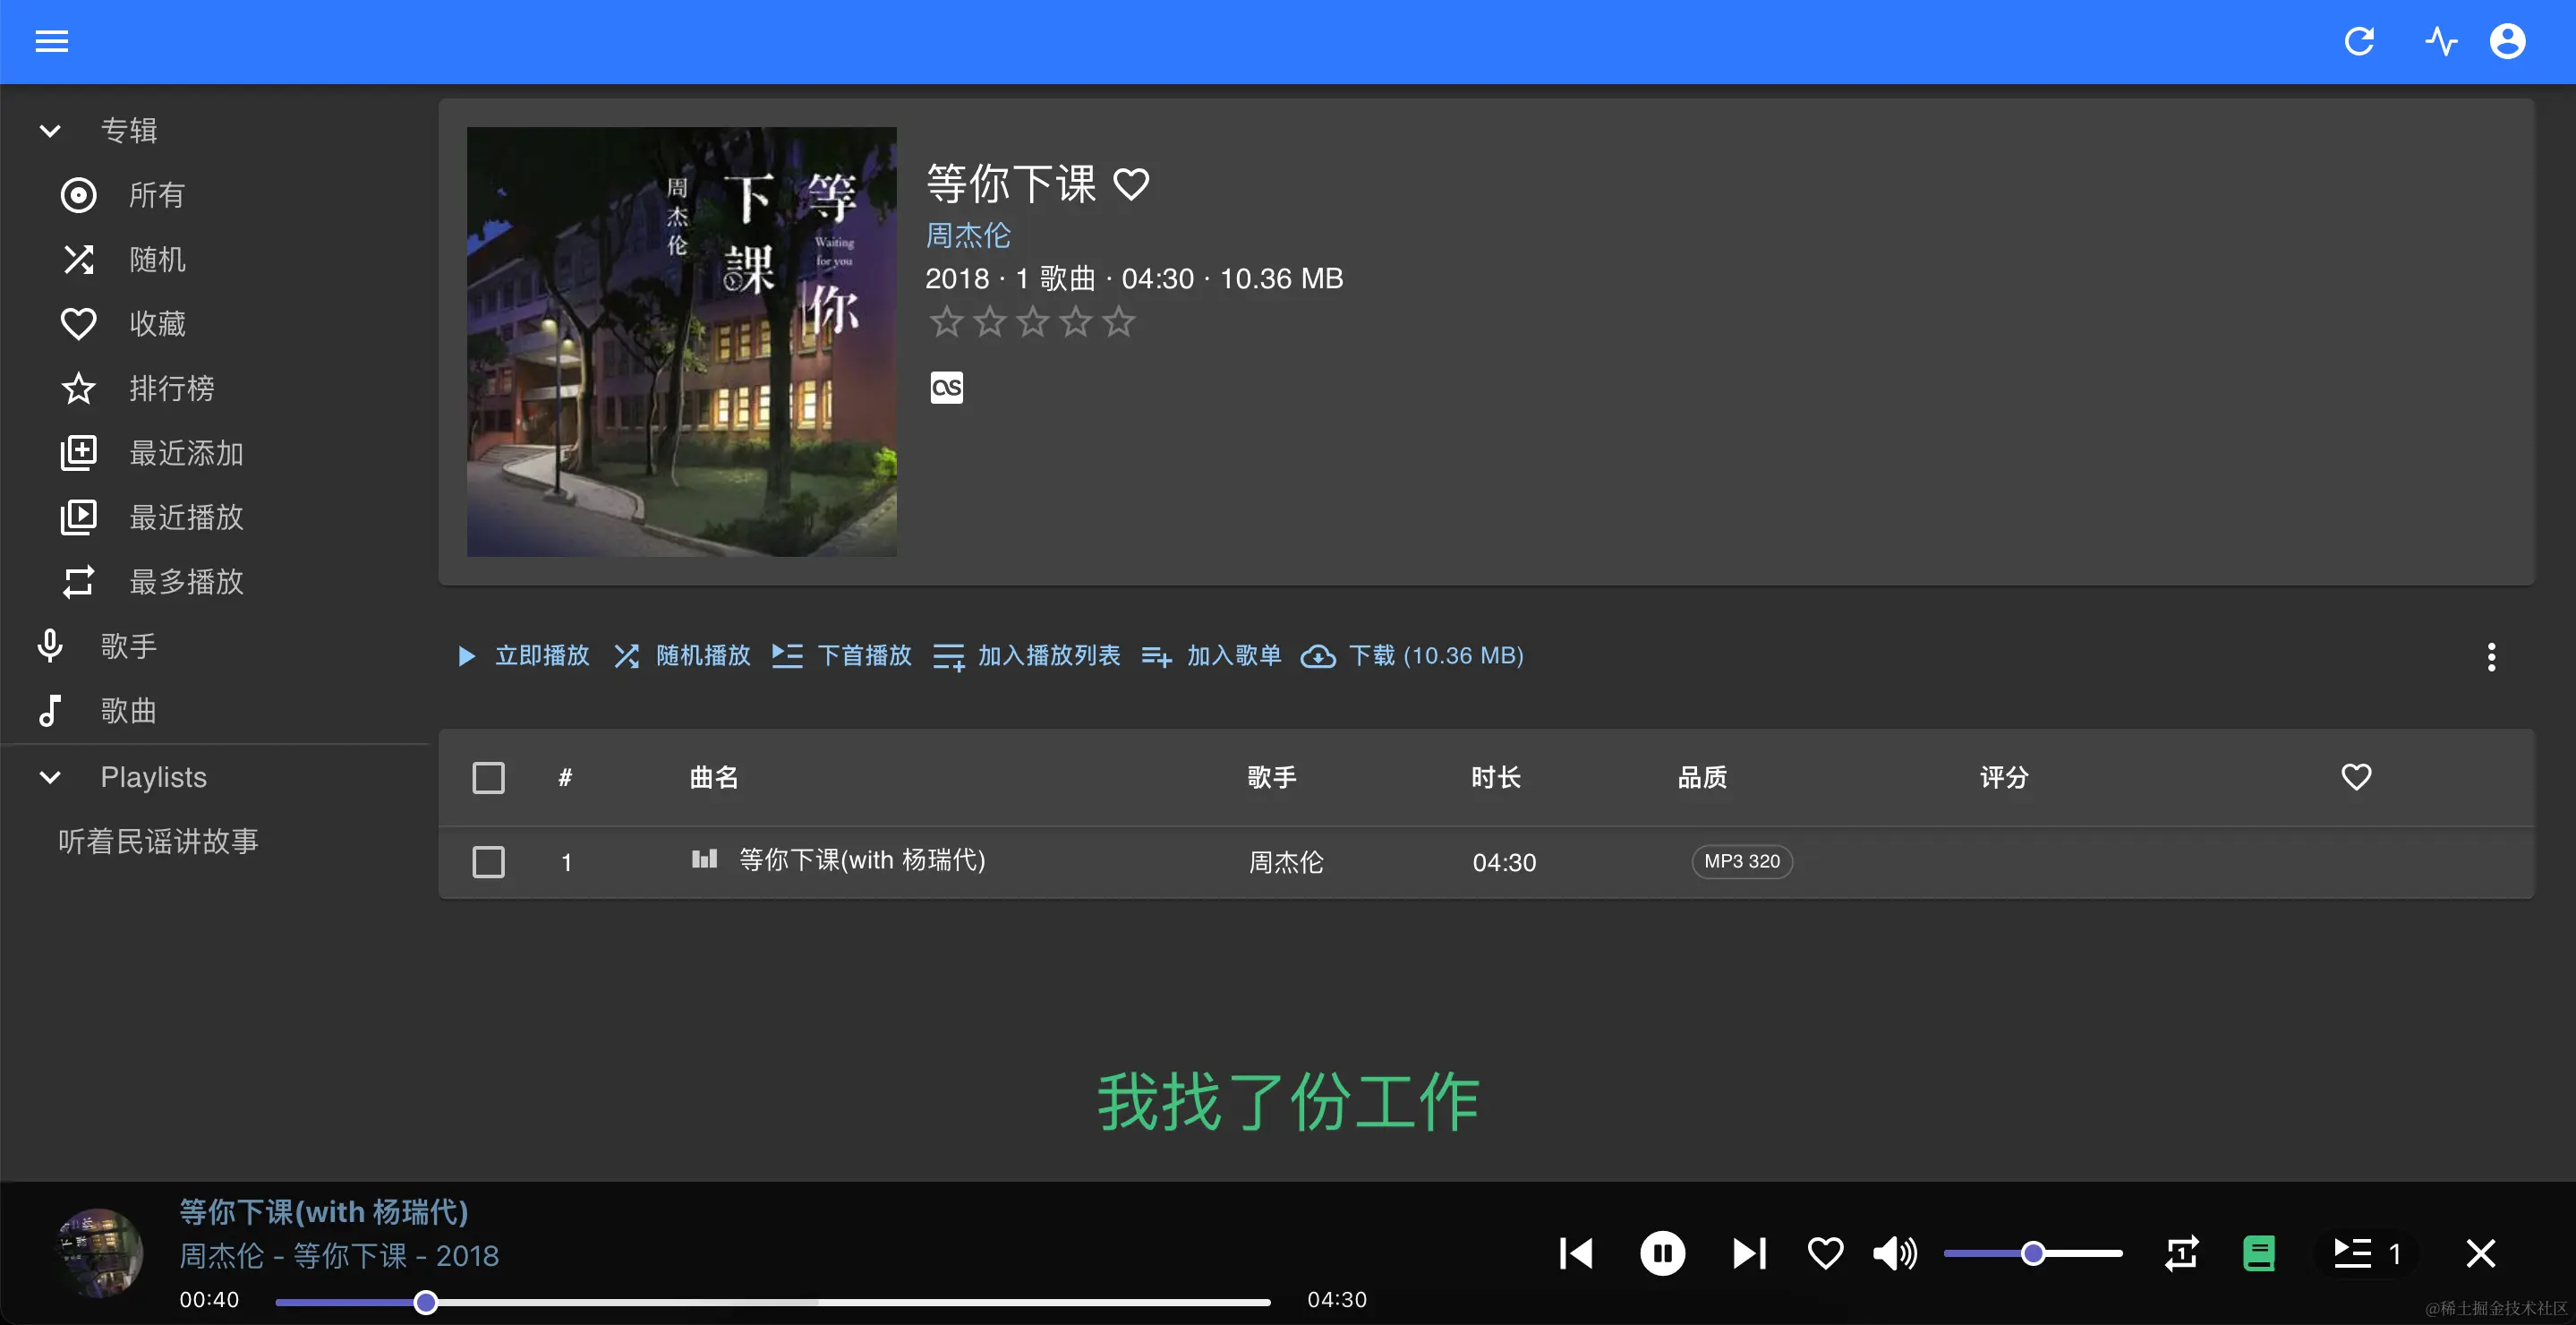The height and width of the screenshot is (1325, 2576).
Task: Mute with the speaker icon
Action: [1895, 1253]
